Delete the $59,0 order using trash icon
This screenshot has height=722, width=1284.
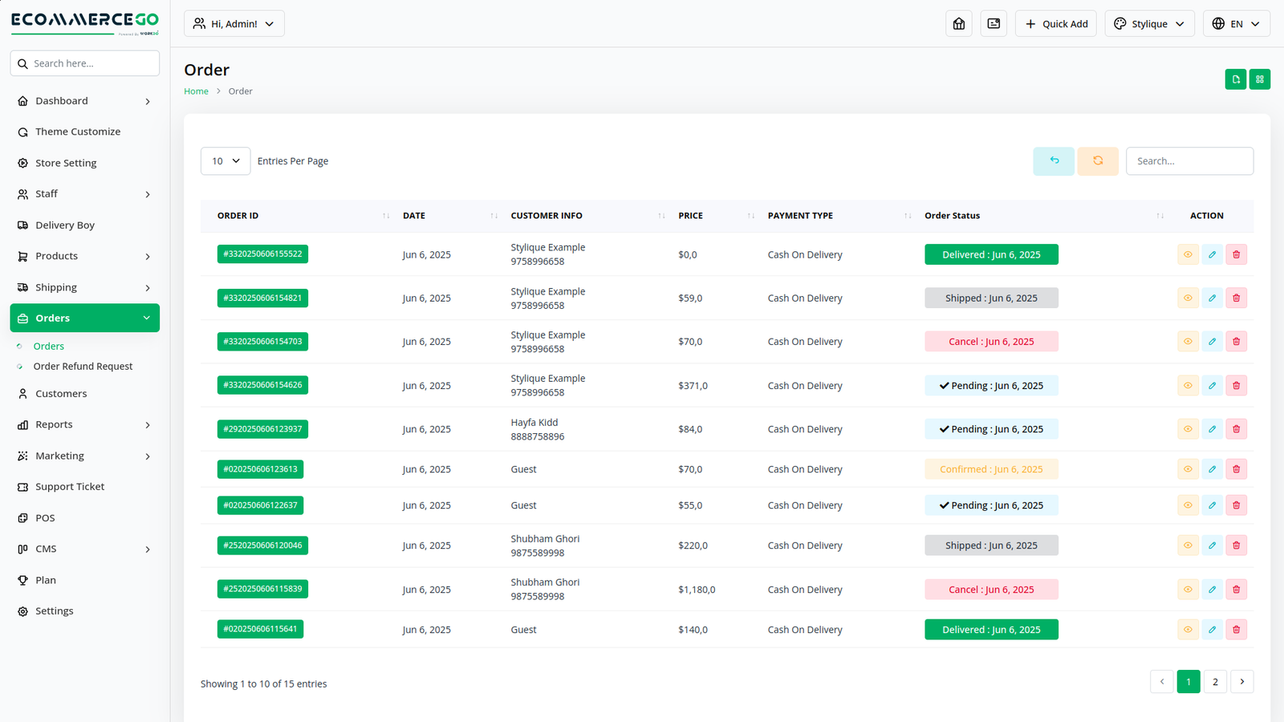[x=1236, y=298]
